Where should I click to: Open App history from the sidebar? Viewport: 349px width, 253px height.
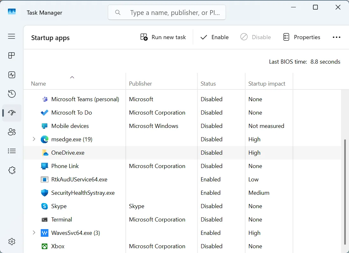(x=11, y=94)
